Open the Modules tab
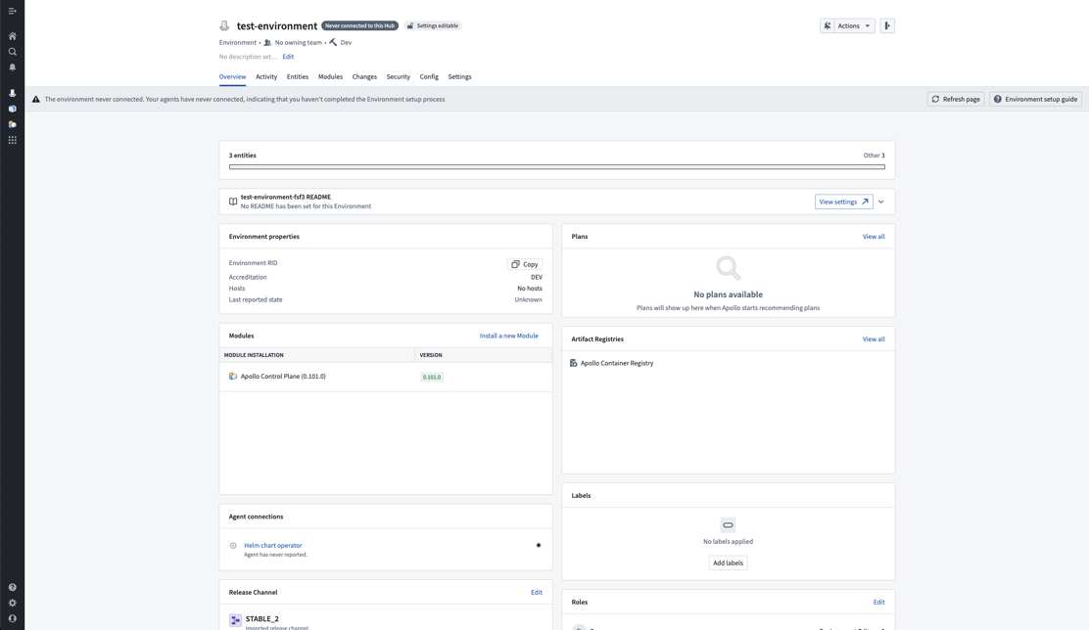 [x=330, y=77]
